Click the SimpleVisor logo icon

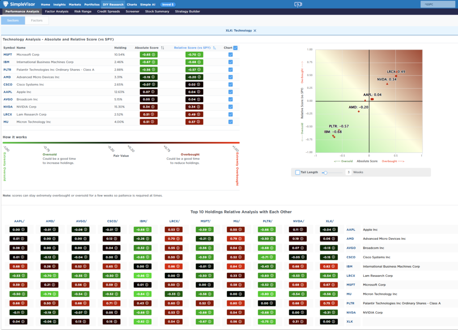point(5,4)
